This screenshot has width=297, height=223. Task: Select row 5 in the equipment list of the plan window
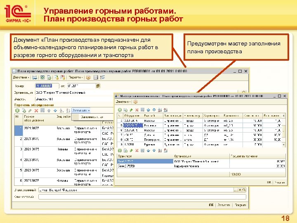click(x=64, y=172)
